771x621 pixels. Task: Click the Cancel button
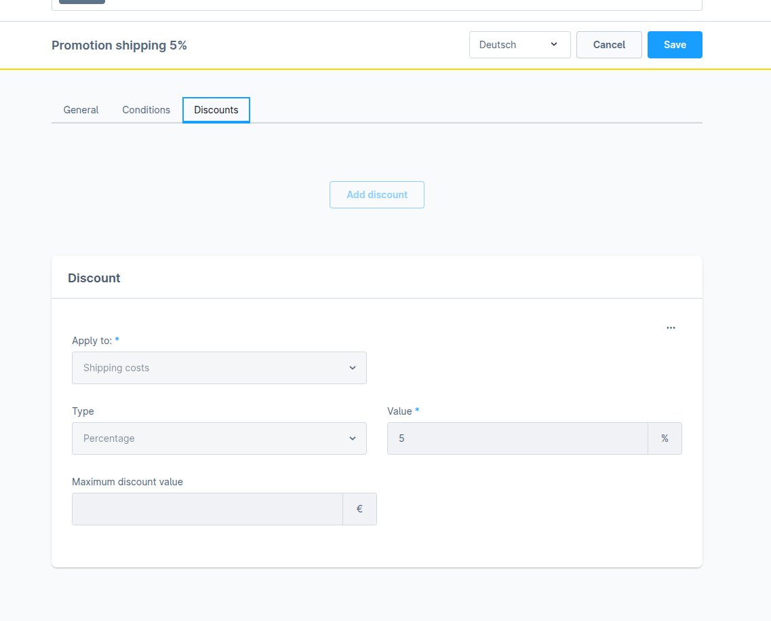(x=609, y=45)
